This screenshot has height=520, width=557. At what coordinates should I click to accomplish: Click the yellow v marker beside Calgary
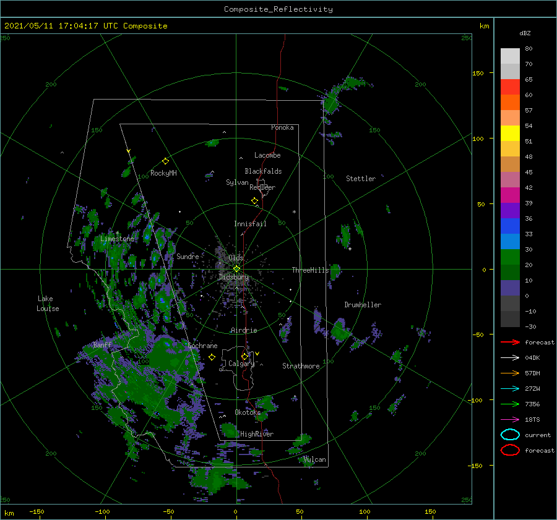point(257,354)
